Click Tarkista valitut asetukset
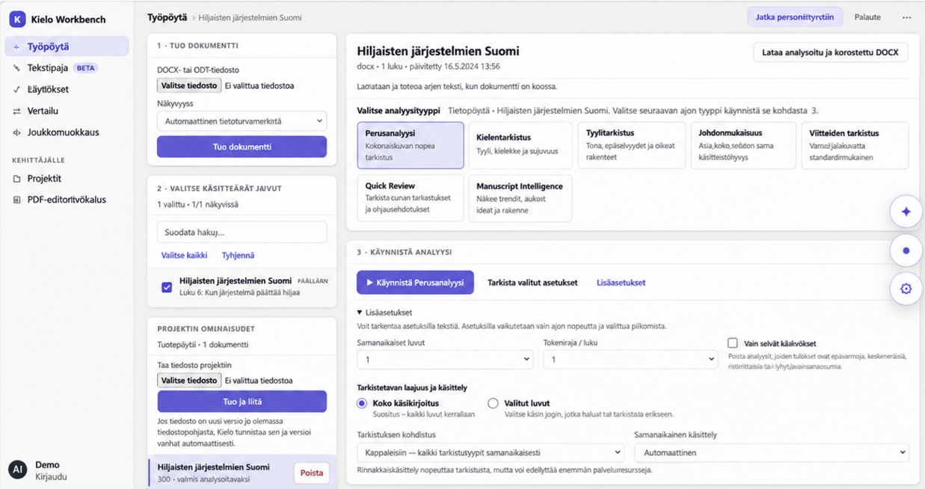925x489 pixels. coord(532,283)
